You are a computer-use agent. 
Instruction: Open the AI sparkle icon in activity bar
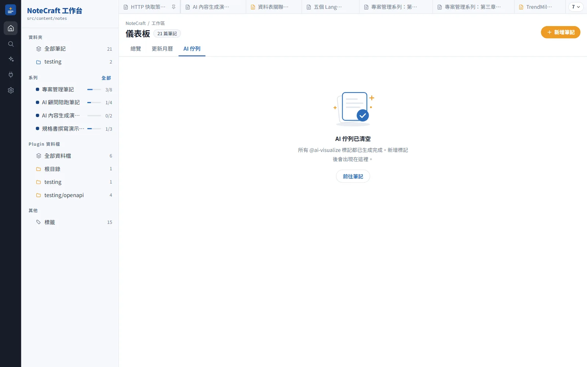11,59
